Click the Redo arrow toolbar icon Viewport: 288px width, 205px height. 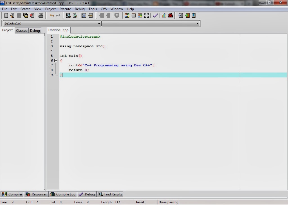point(58,16)
